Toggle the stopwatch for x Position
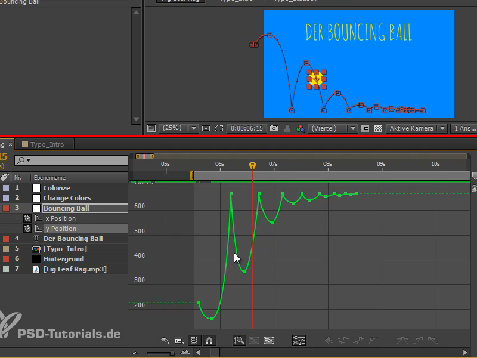This screenshot has height=358, width=477. tap(26, 218)
